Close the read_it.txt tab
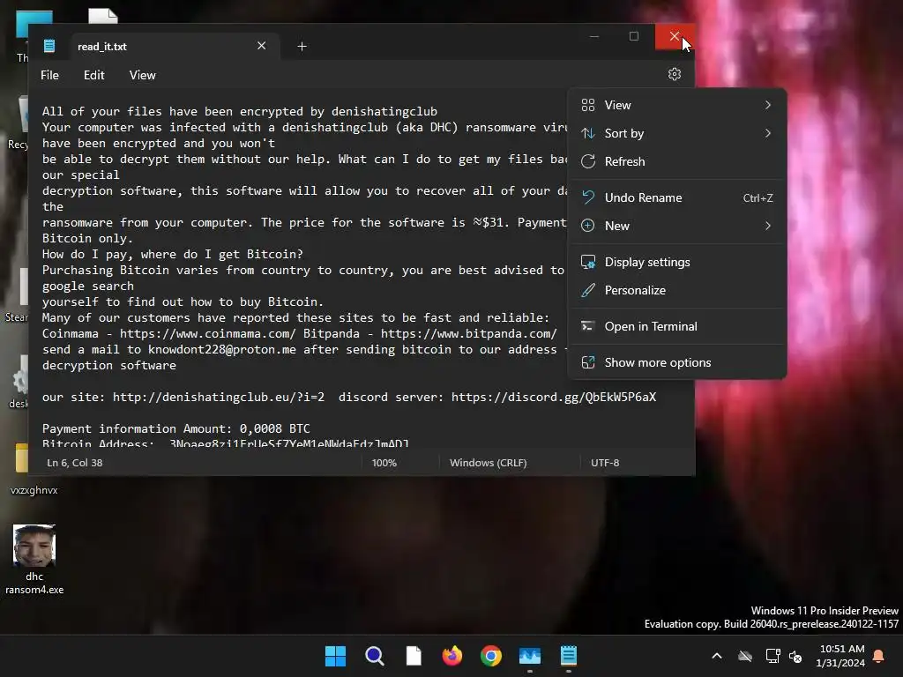This screenshot has width=903, height=677. [x=261, y=46]
